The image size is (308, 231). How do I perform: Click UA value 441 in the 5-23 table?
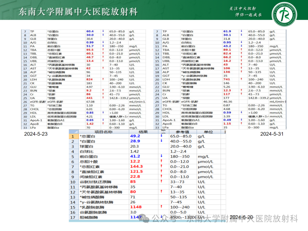coord(89,98)
